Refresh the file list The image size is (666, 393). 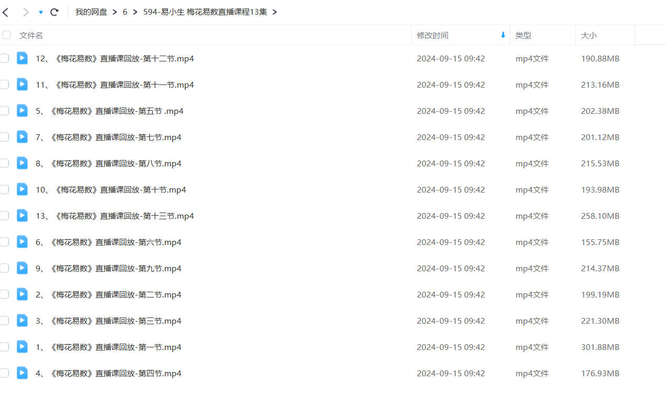pos(54,12)
